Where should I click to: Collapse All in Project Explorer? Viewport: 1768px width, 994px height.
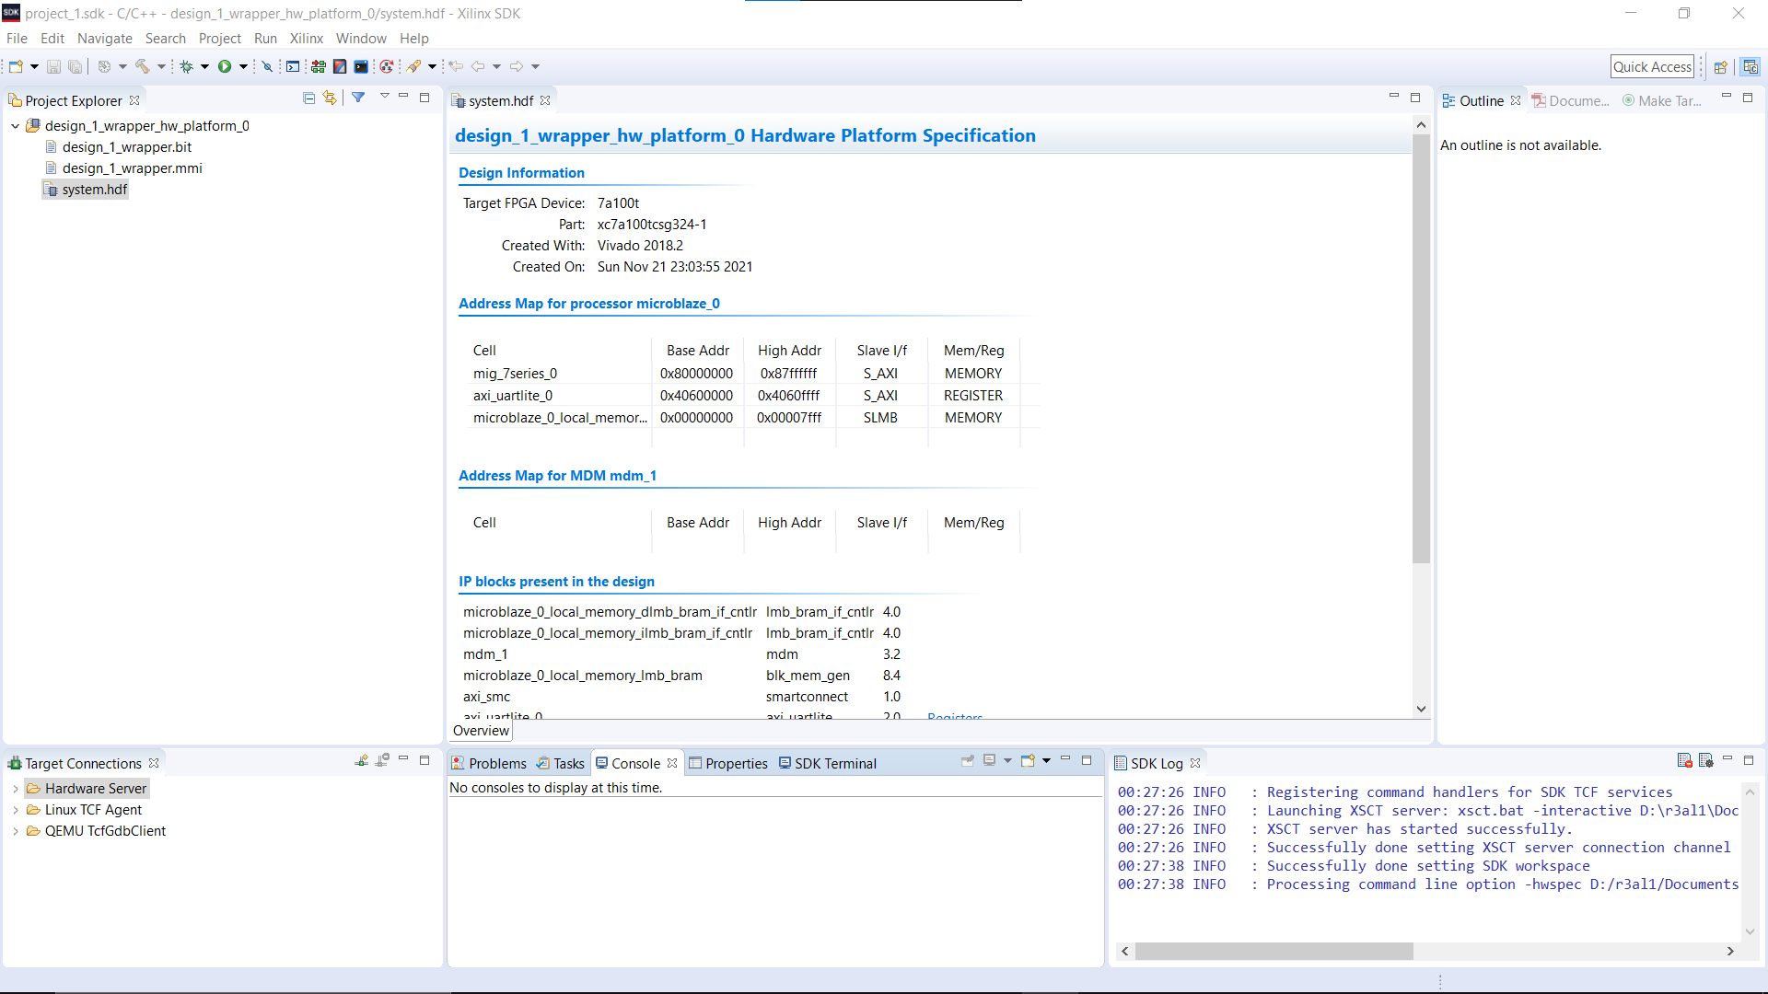click(309, 98)
